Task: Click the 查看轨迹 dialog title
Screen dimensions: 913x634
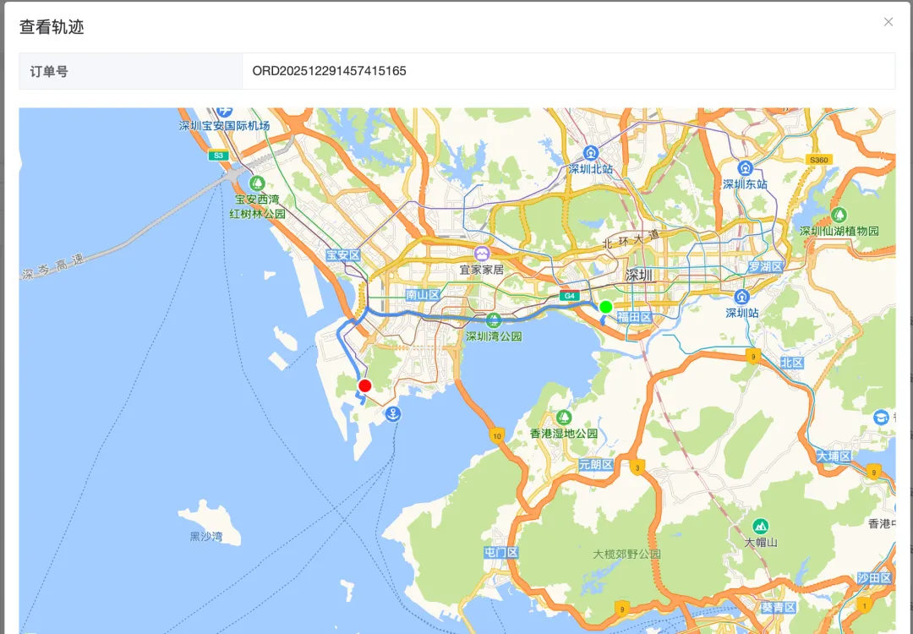Action: pos(52,27)
